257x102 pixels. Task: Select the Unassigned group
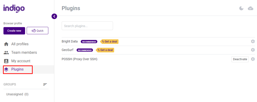[17, 94]
